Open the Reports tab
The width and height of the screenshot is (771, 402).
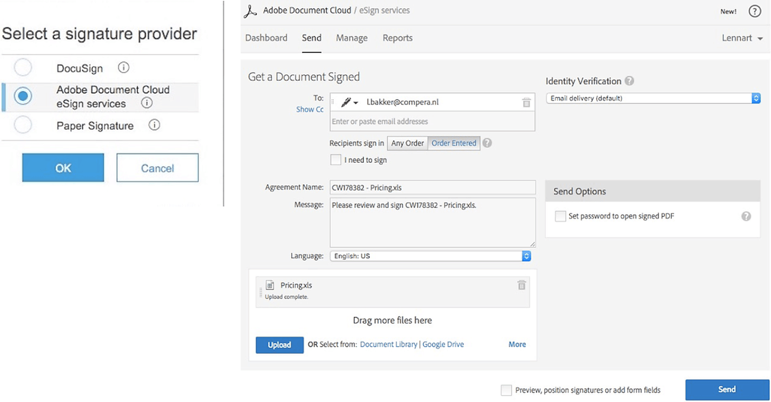coord(398,38)
